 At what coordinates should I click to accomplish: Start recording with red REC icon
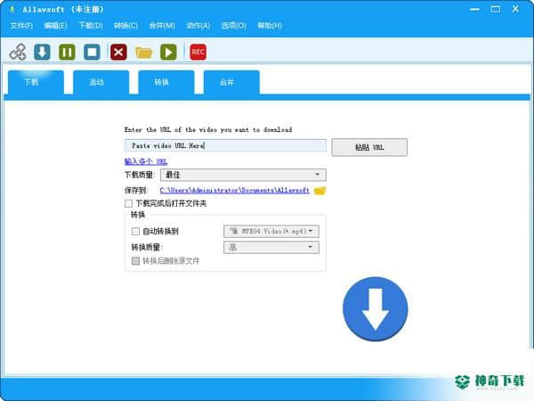(198, 53)
